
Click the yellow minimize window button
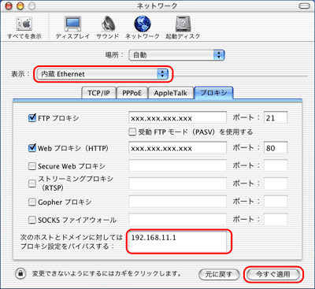click(20, 6)
